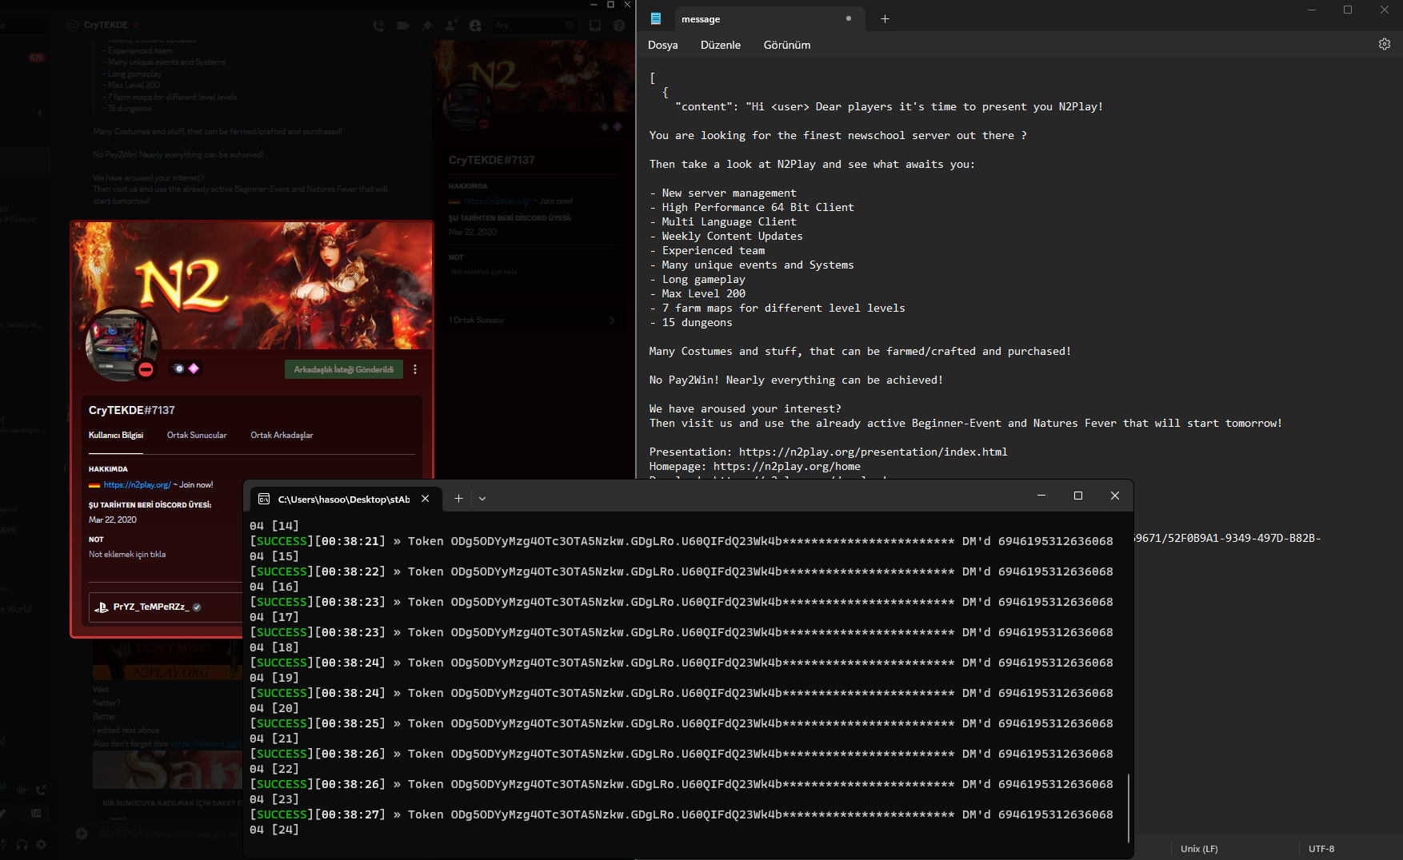Open Notepad settings gear icon
Screen dimensions: 1403x860
click(1385, 45)
